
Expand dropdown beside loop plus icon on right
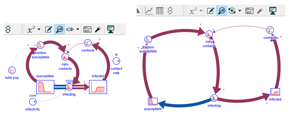[x=240, y=11]
